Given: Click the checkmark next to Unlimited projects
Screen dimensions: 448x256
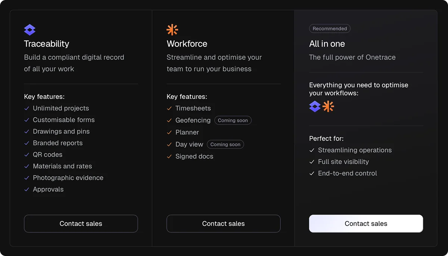Looking at the screenshot, I should (x=27, y=108).
